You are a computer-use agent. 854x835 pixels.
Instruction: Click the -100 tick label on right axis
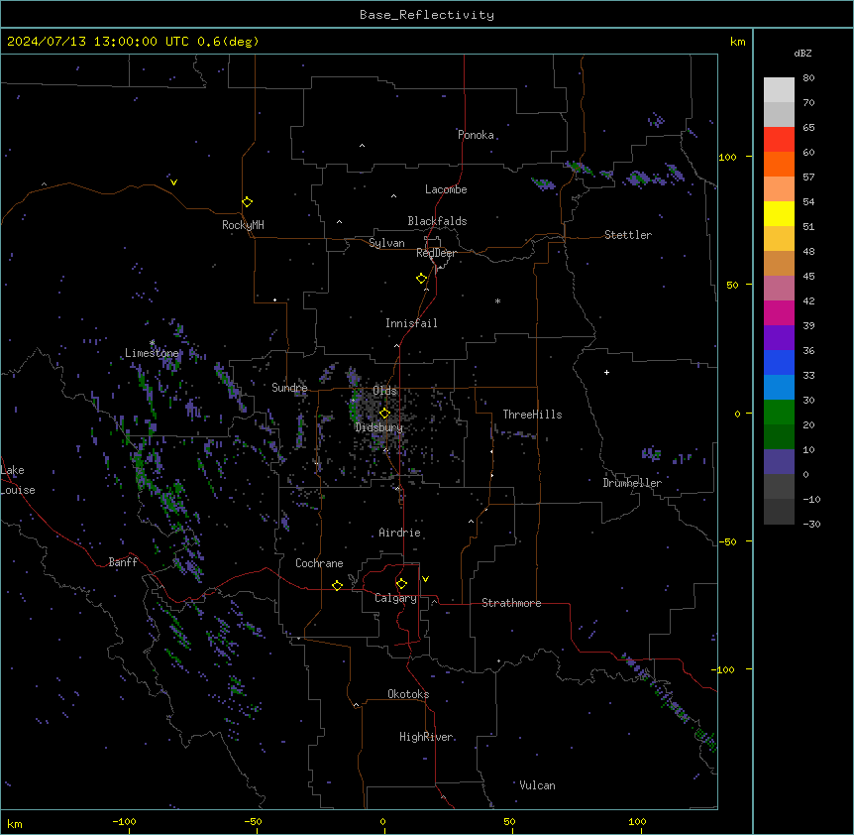[724, 669]
